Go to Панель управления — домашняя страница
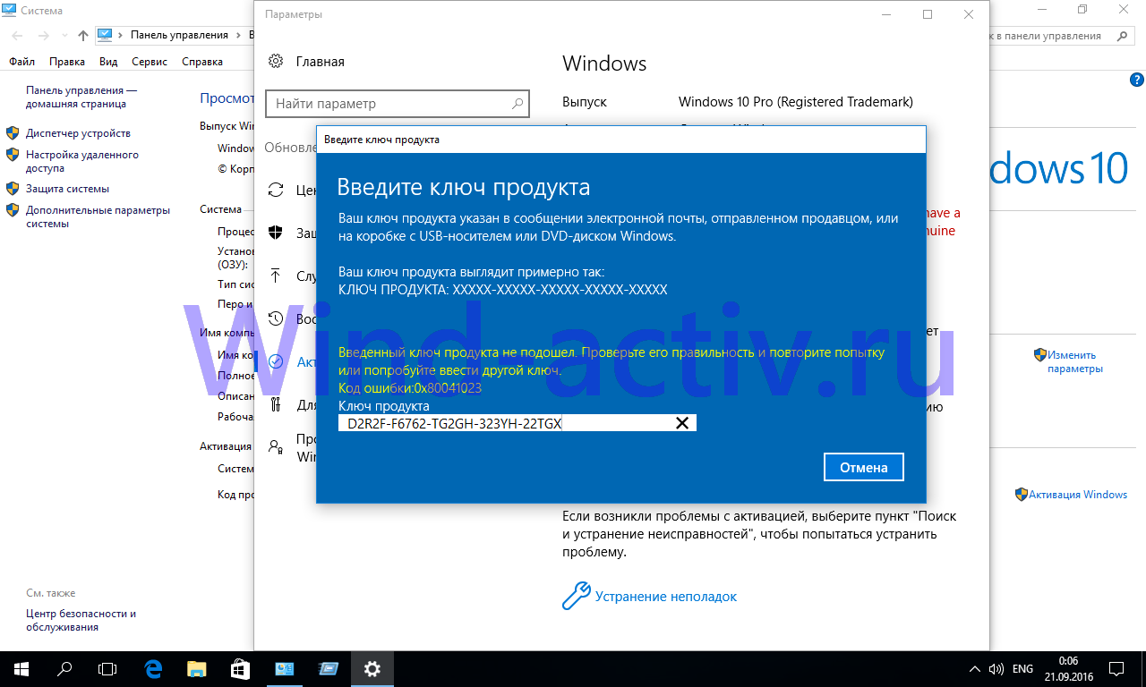 (x=81, y=97)
